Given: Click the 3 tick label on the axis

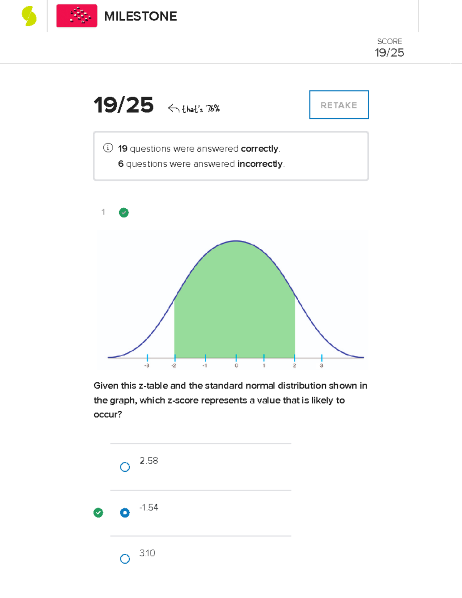Looking at the screenshot, I should coord(321,365).
